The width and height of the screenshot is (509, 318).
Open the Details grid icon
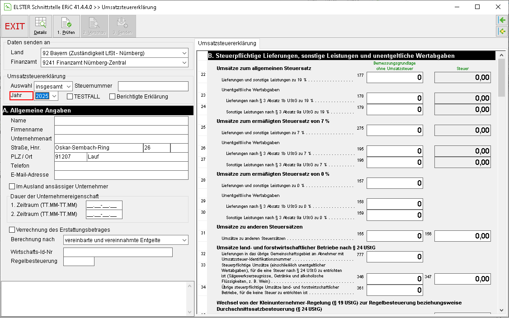coord(40,26)
